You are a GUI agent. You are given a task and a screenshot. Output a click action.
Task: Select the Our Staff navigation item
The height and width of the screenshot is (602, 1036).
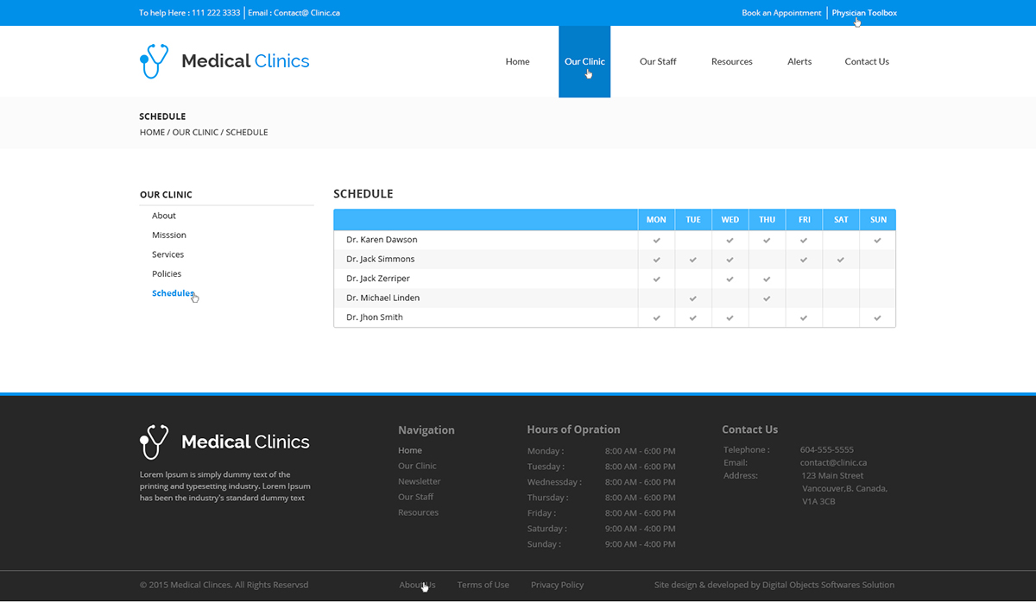coord(658,61)
